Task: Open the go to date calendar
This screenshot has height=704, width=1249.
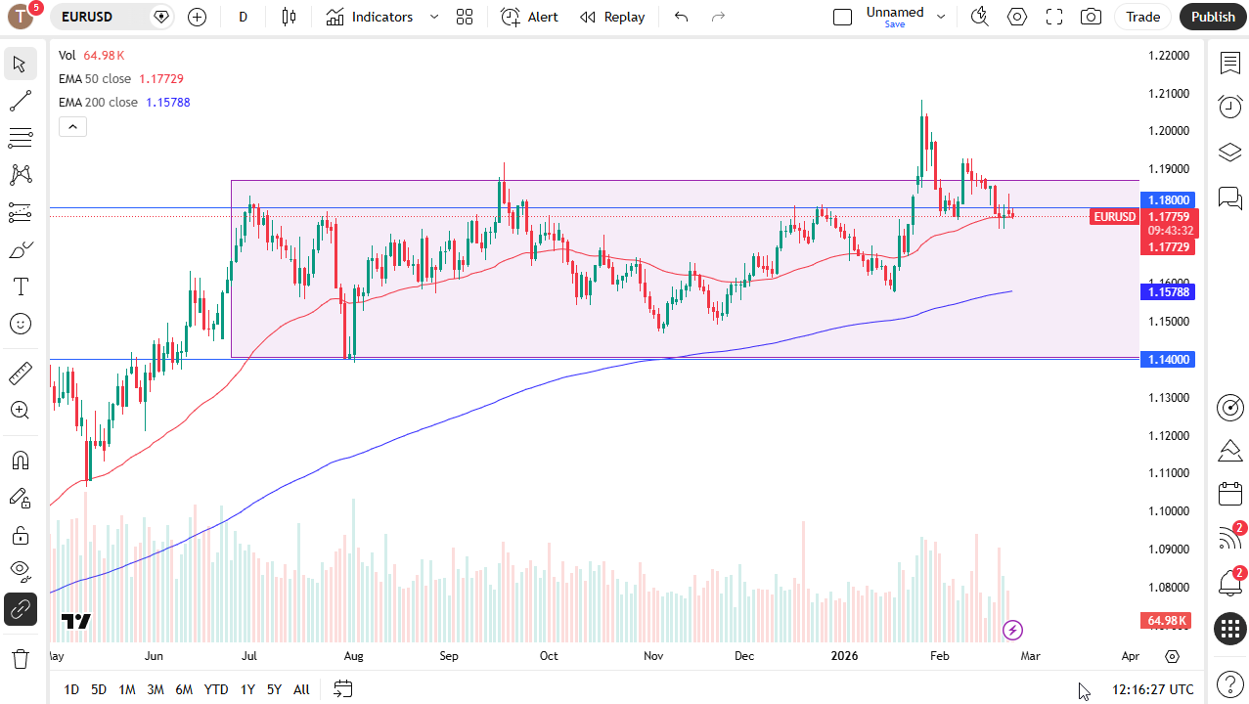Action: (x=342, y=689)
